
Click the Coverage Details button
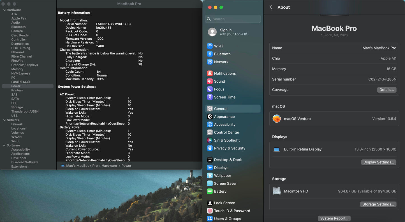pos(387,90)
